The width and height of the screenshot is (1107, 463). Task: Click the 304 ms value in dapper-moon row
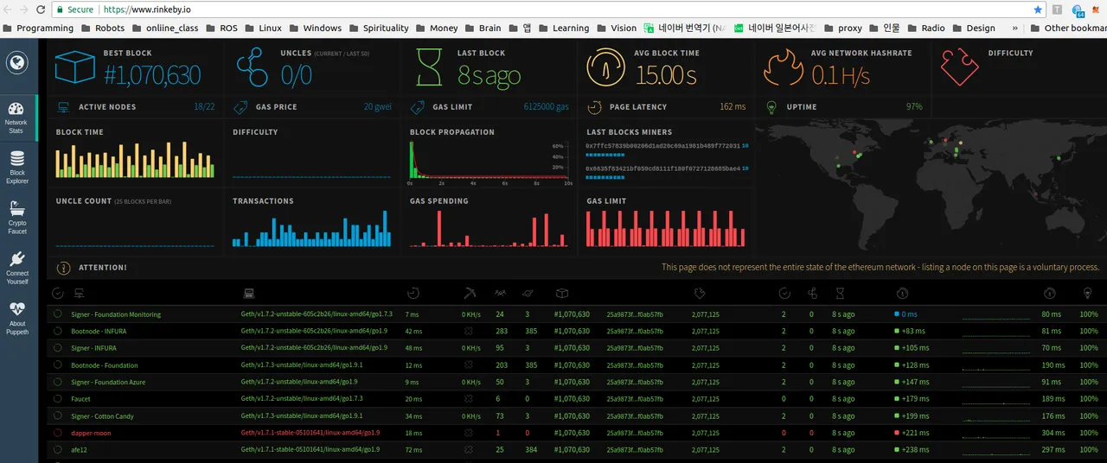click(x=1052, y=433)
